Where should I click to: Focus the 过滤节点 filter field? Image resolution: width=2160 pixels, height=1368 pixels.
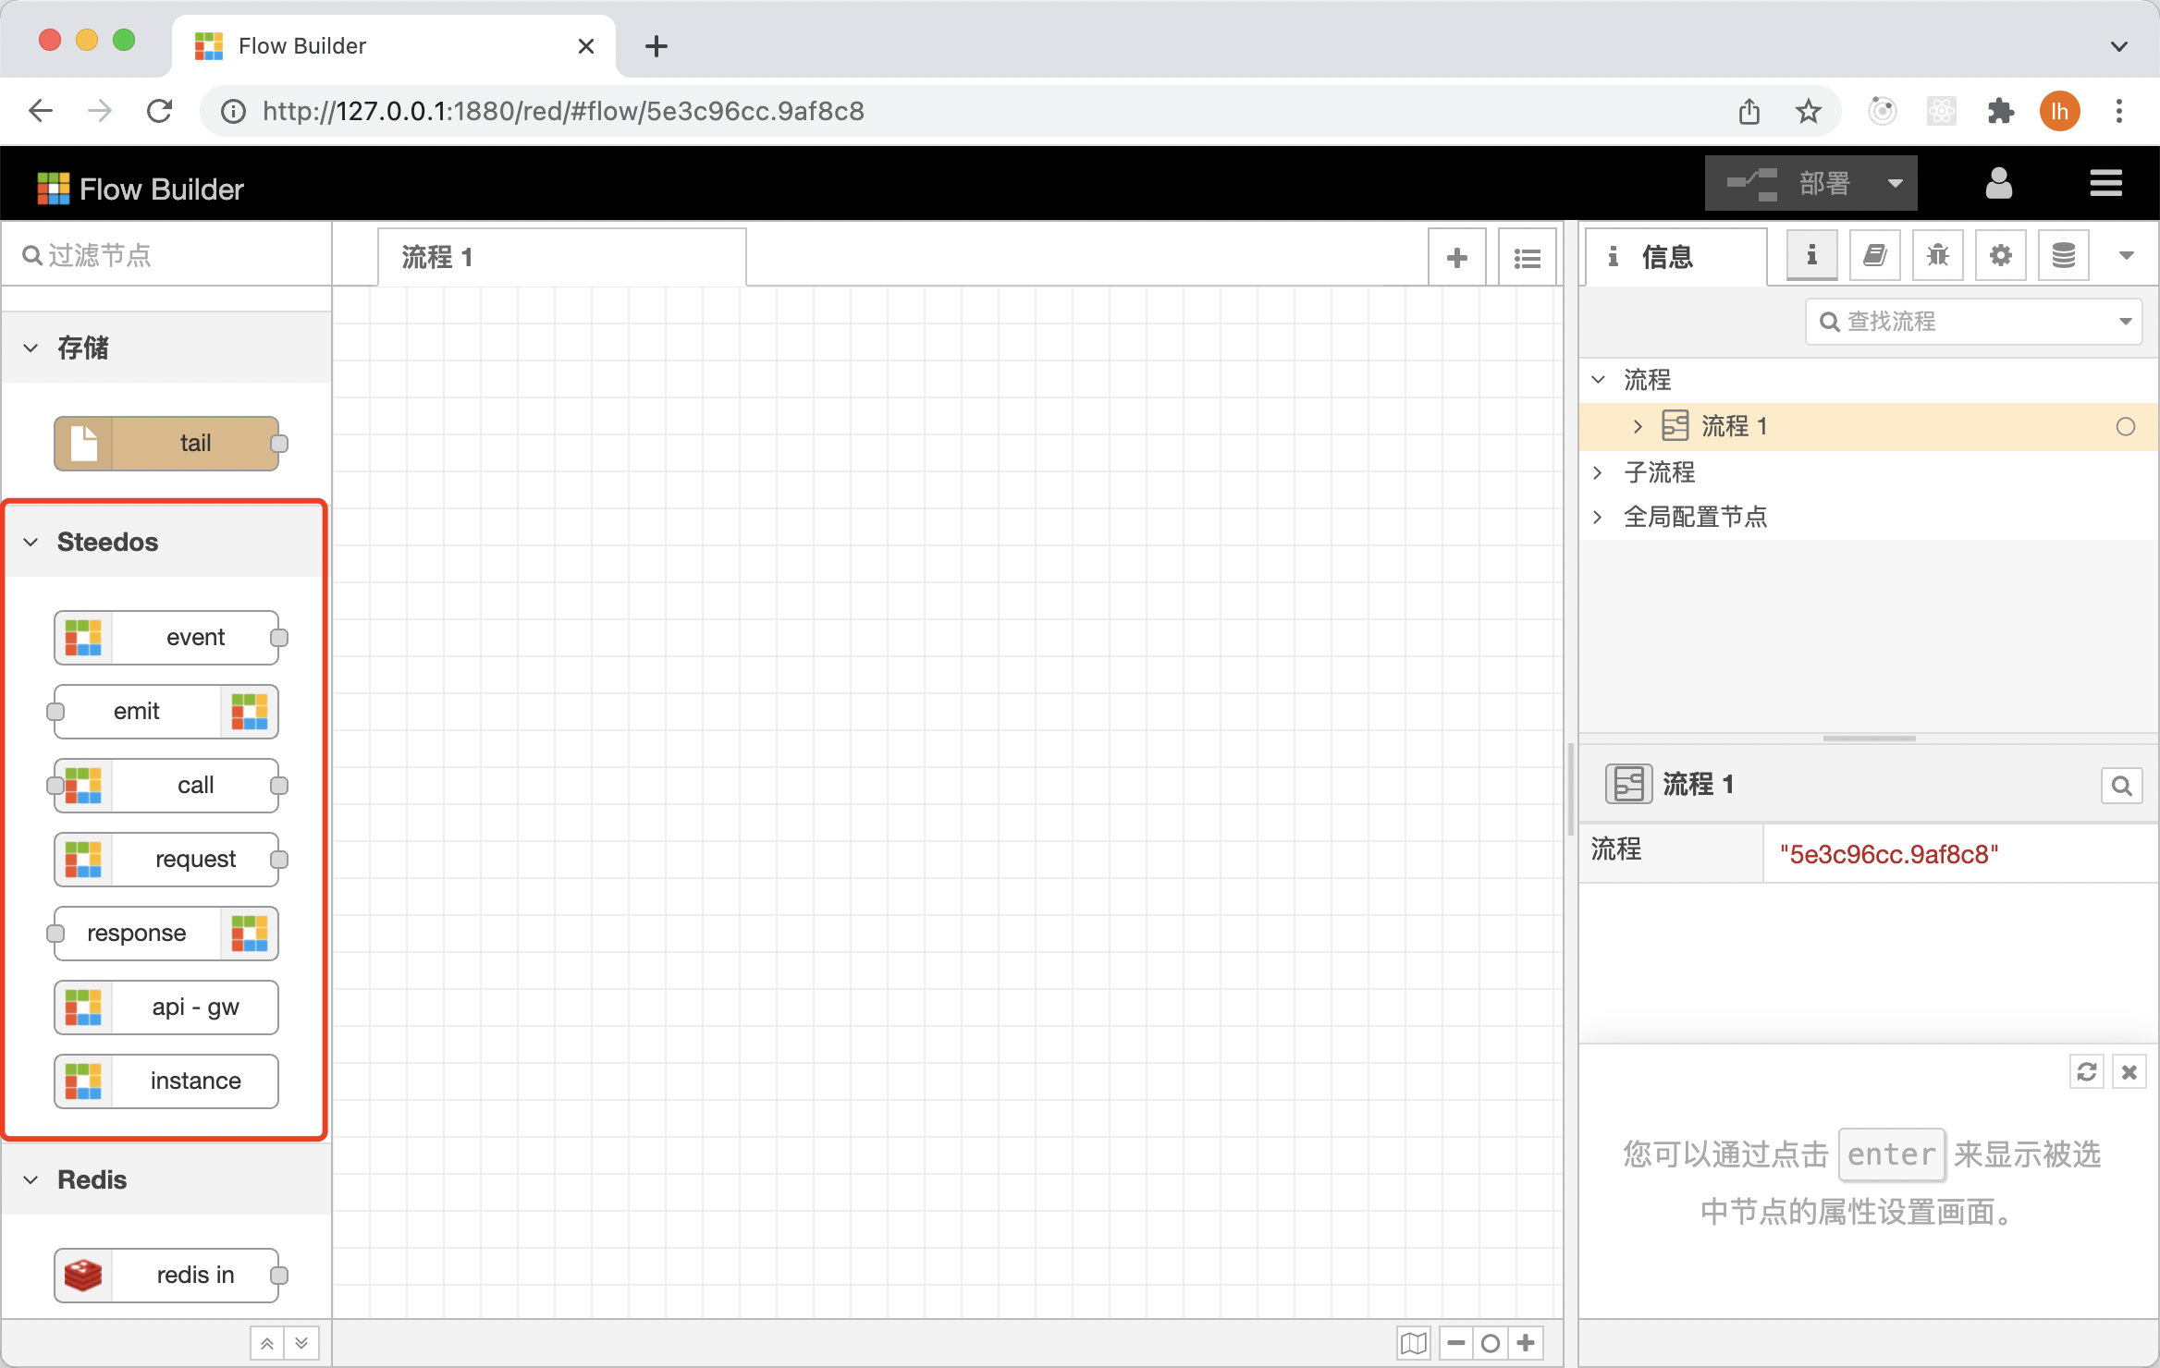166,255
